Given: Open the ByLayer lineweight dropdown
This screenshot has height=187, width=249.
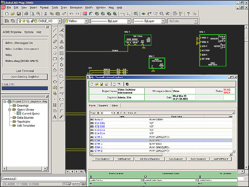Looking at the screenshot, I should pyautogui.click(x=163, y=21).
